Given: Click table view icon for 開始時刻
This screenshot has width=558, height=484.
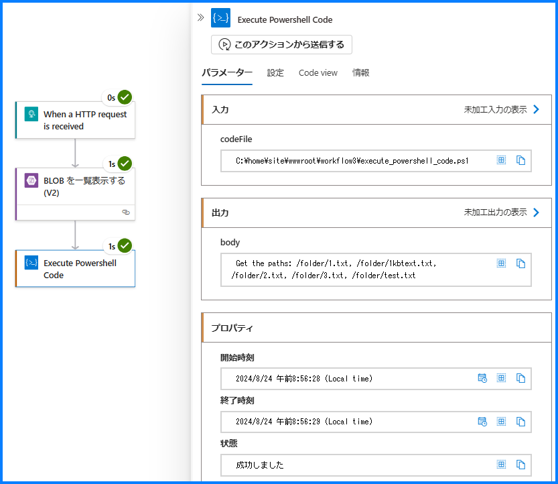Looking at the screenshot, I should coord(501,378).
